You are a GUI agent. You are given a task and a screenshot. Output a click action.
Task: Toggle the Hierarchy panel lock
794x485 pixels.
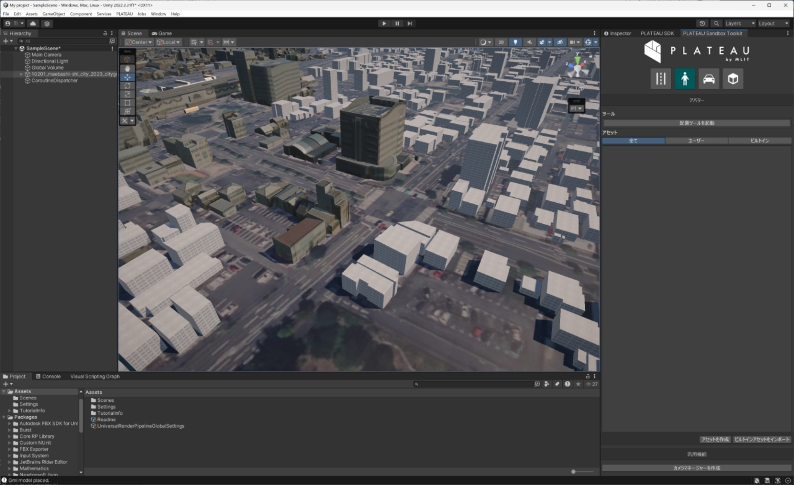pos(105,33)
